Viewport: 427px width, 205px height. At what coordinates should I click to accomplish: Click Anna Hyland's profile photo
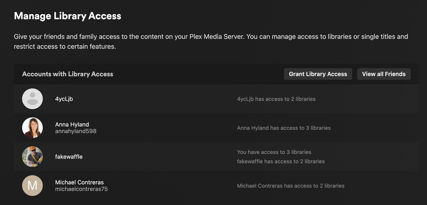click(x=32, y=128)
